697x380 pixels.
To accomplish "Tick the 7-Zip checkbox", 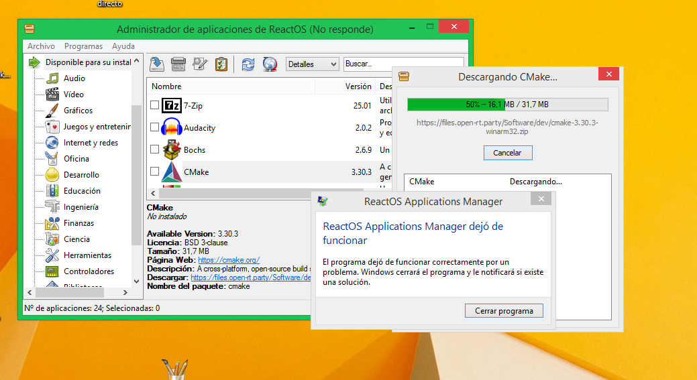I will [154, 105].
